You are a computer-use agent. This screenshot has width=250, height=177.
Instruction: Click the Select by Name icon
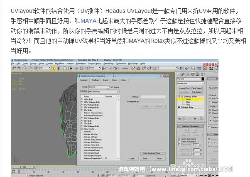(x=59, y=69)
